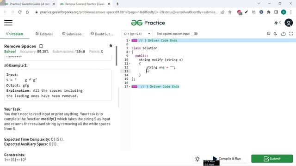Reset code with the restore icon
The image size is (296, 166).
tap(283, 34)
